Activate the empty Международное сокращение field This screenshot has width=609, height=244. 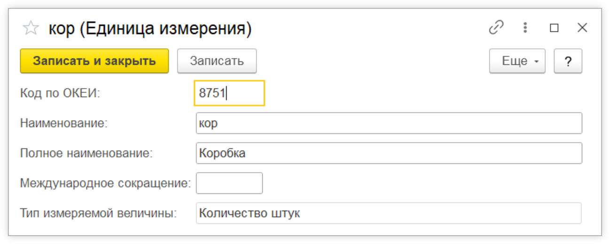tap(229, 183)
